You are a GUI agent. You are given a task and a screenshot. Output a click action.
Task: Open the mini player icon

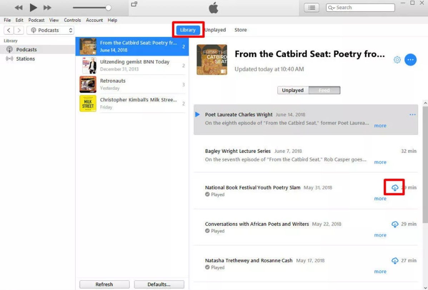pyautogui.click(x=134, y=4)
